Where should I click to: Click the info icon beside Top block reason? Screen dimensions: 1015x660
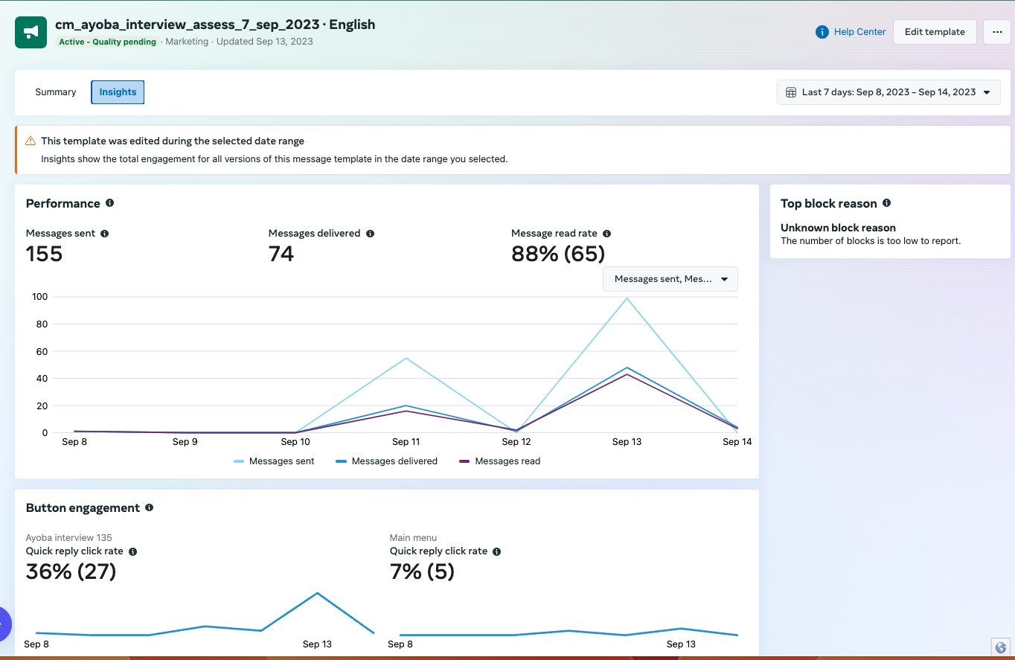tap(886, 202)
